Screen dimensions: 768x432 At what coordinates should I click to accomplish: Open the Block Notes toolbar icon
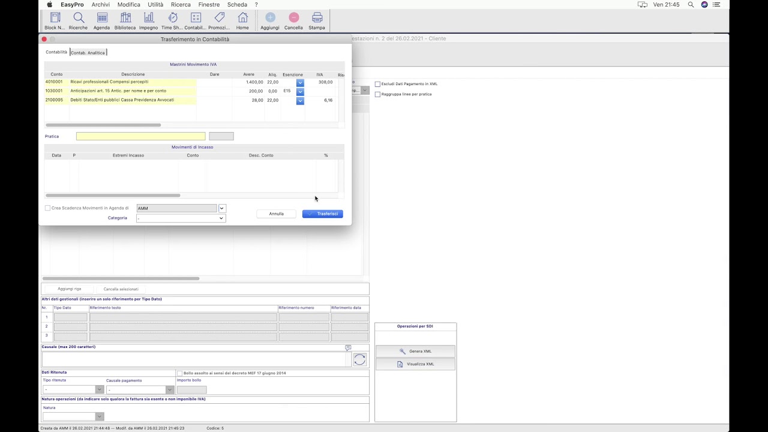click(x=55, y=21)
